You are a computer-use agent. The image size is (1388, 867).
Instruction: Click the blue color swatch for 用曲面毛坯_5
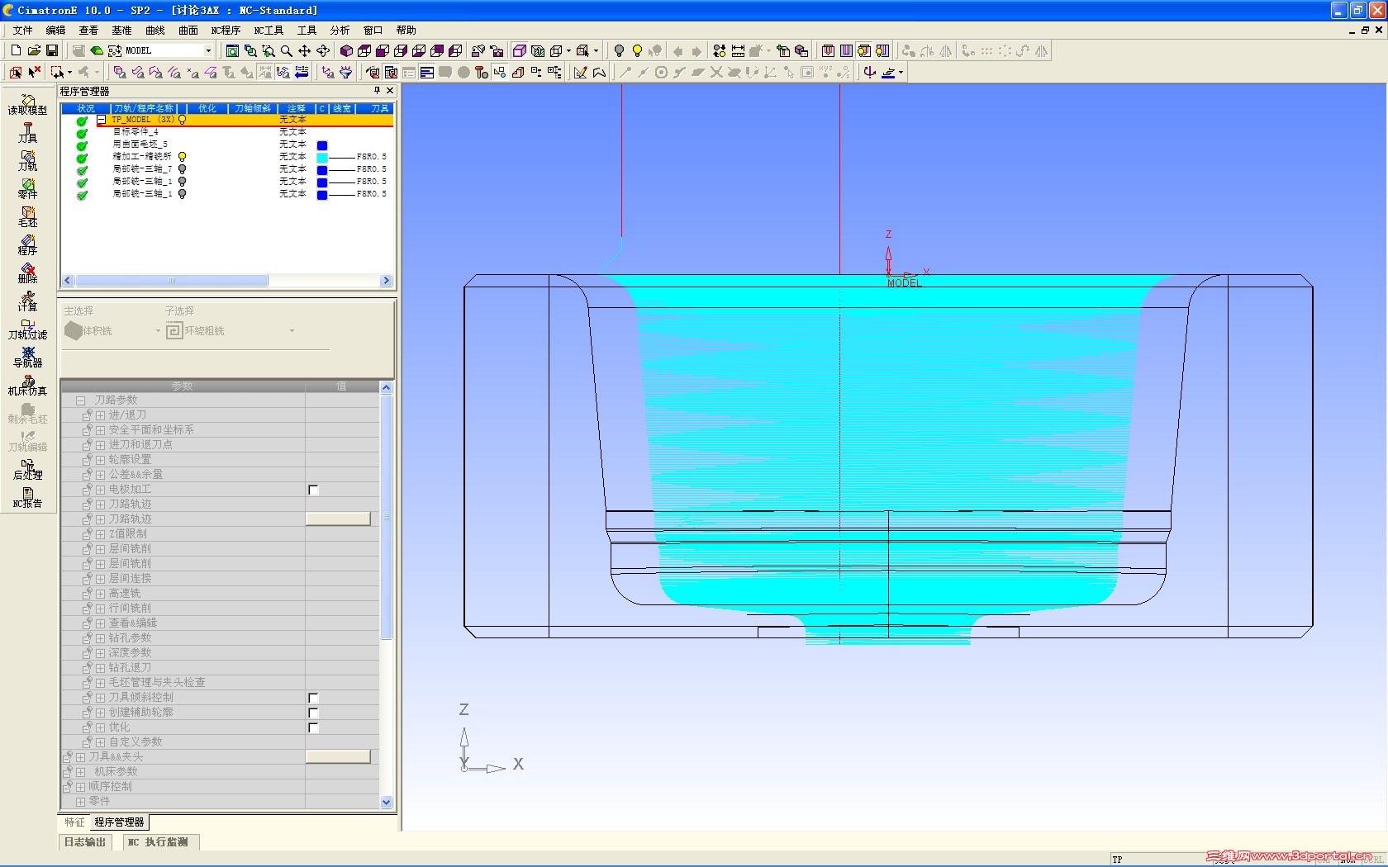coord(322,145)
